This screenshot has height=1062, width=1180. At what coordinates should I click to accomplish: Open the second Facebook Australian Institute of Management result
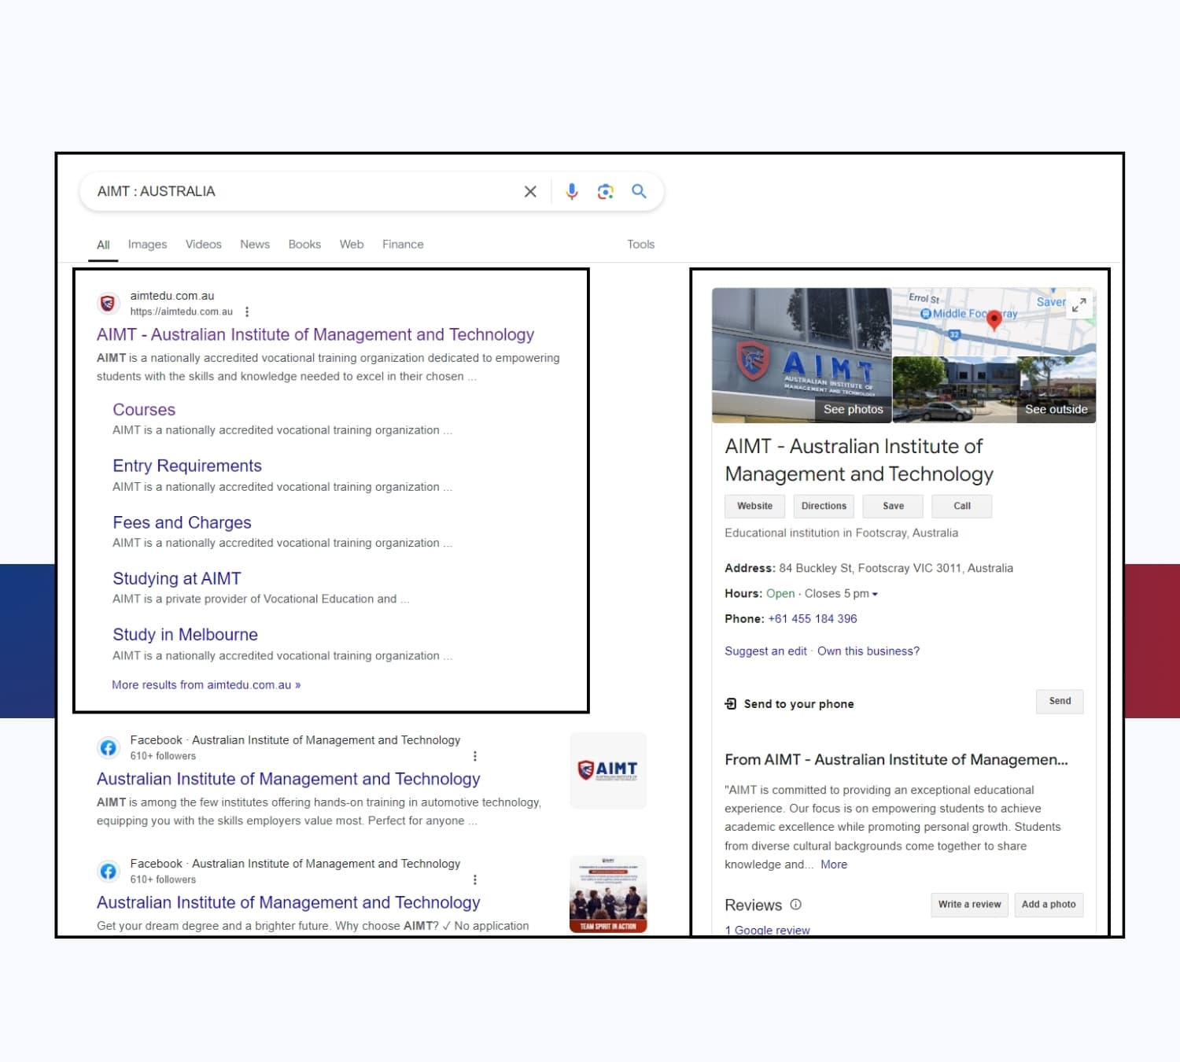[288, 902]
